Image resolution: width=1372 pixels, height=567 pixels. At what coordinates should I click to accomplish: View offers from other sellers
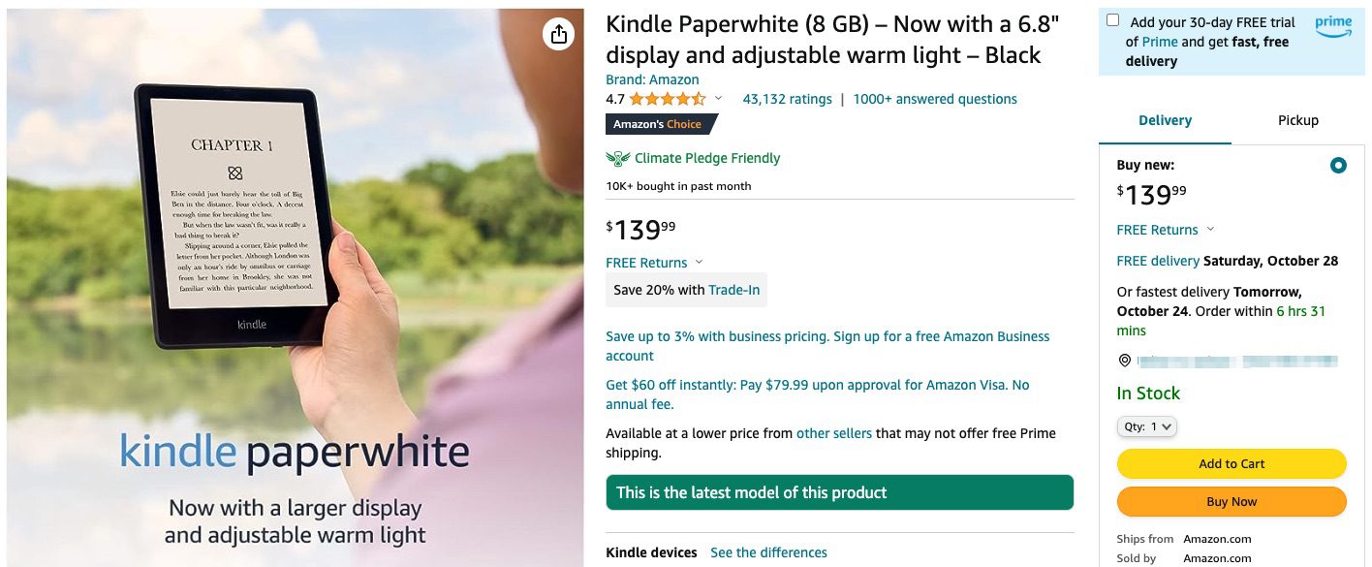point(834,432)
